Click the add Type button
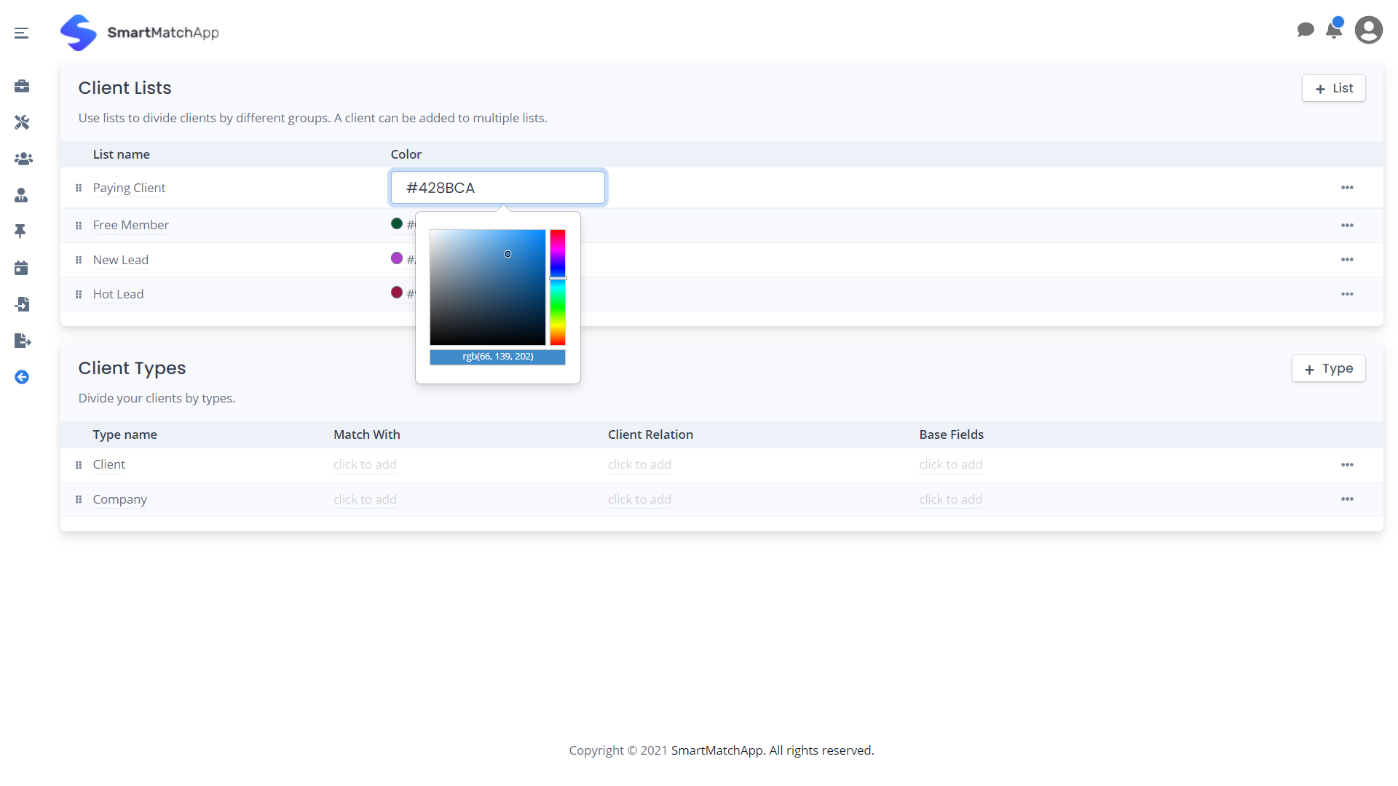This screenshot has width=1398, height=786. pos(1328,368)
